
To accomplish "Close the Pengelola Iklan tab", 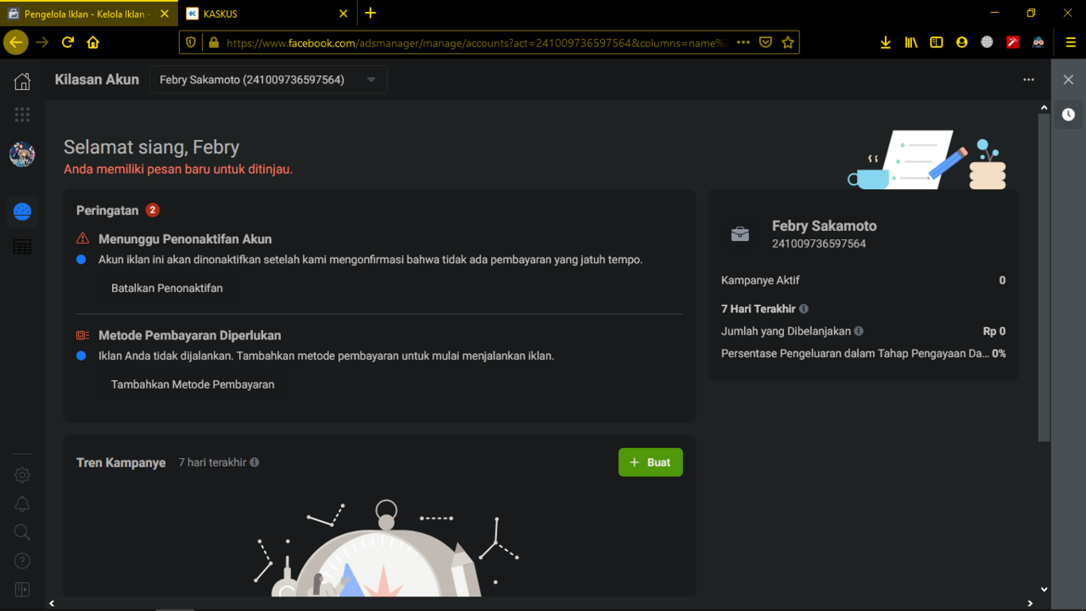I will tap(165, 14).
